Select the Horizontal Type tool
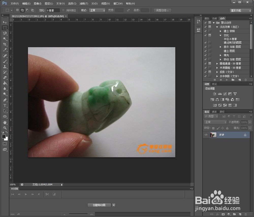The width and height of the screenshot is (254, 217). (5, 106)
